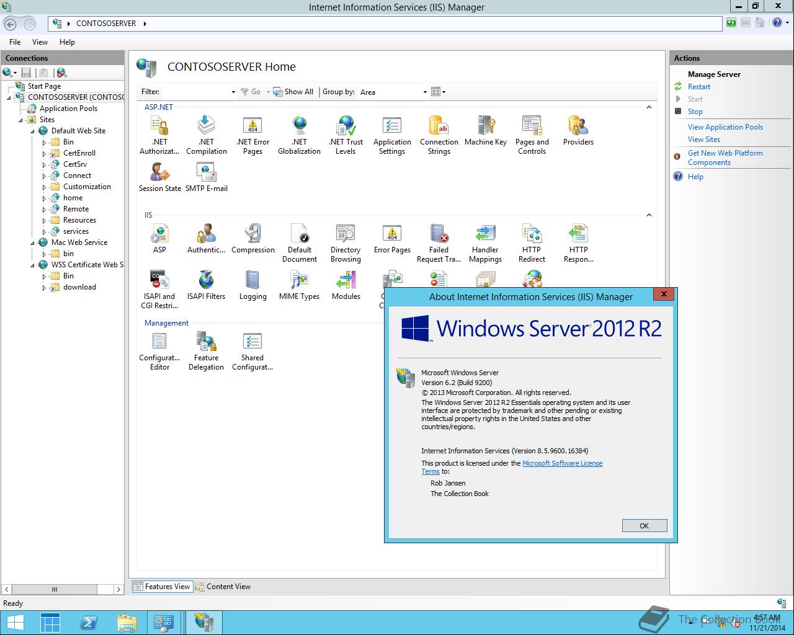794x635 pixels.
Task: Open Connection Strings feature
Action: click(x=439, y=135)
